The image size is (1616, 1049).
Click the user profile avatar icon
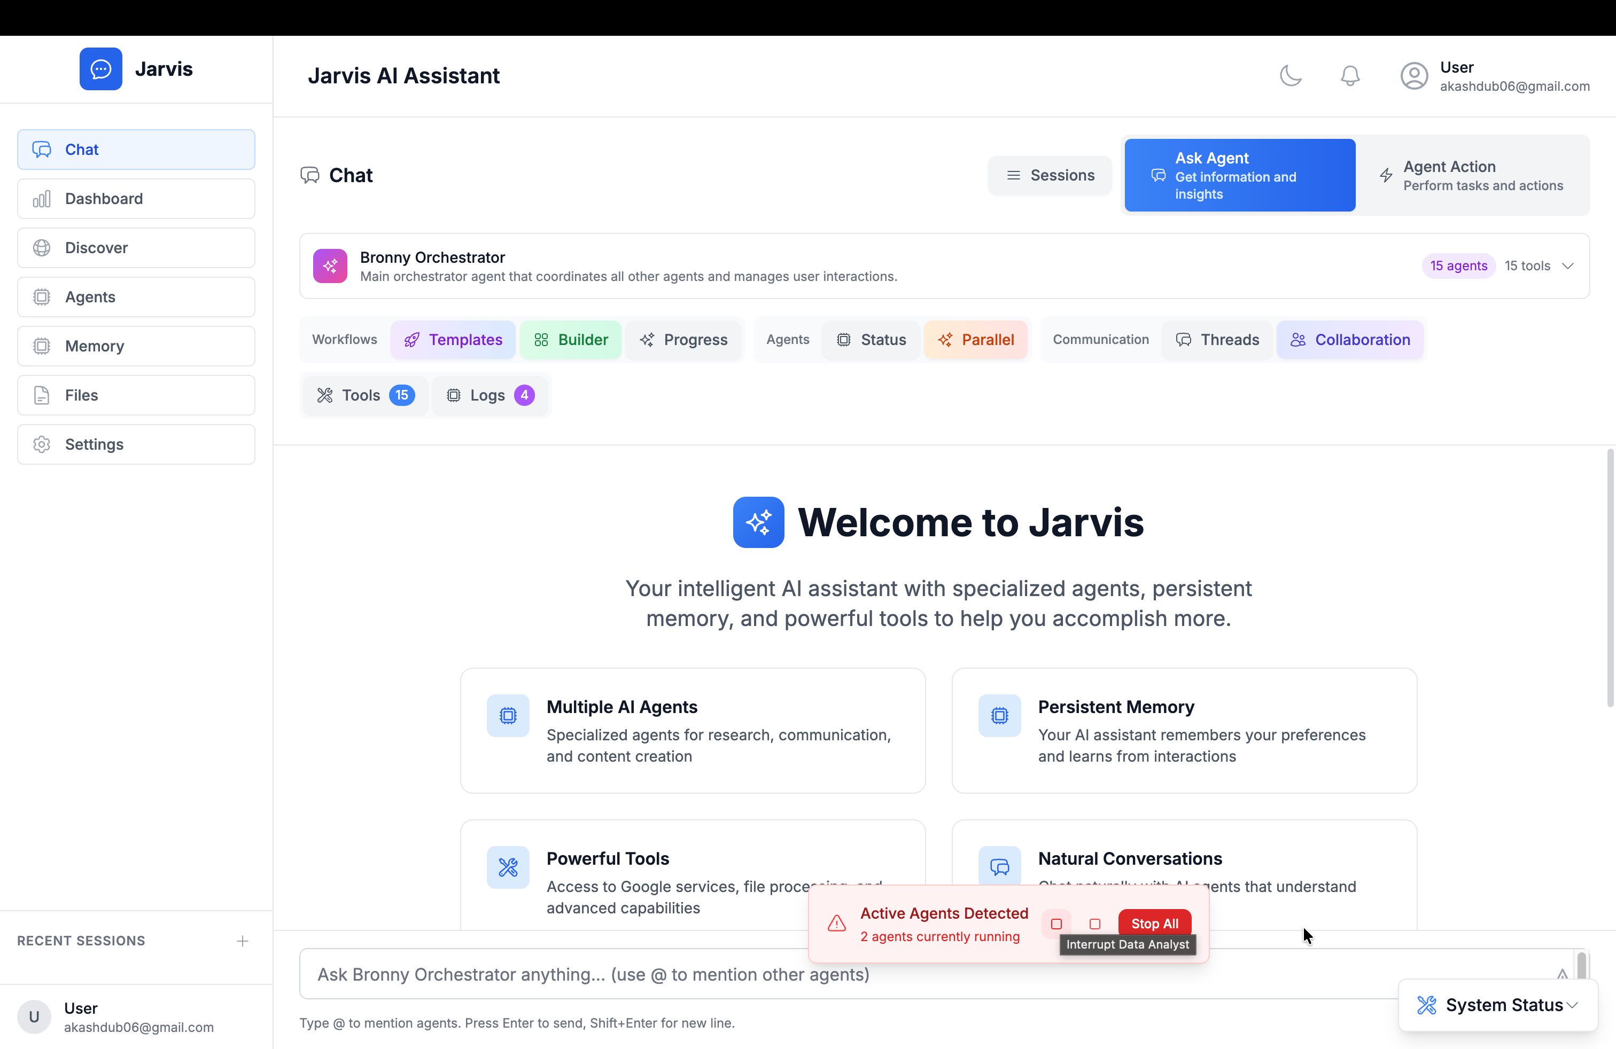pyautogui.click(x=1413, y=75)
